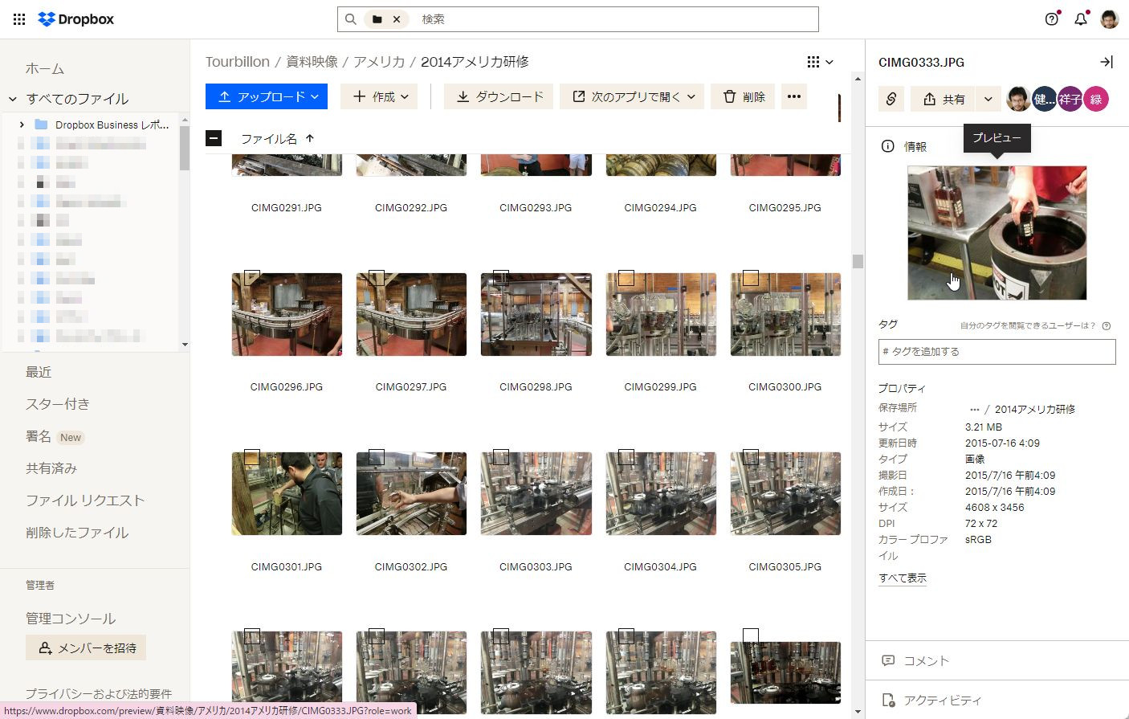The height and width of the screenshot is (719, 1129).
Task: Click the メンバーを招待 button
Action: (86, 648)
